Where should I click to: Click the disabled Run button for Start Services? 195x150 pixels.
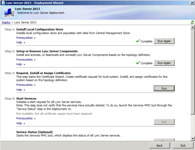pyautogui.click(x=164, y=122)
